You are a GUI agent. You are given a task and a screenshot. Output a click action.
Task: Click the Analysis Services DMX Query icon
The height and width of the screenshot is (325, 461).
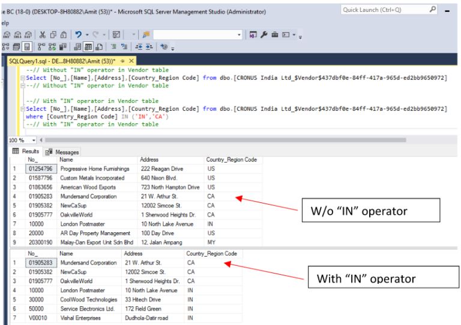coord(7,35)
